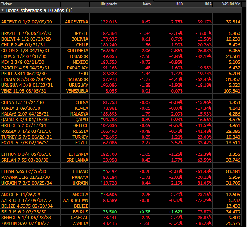Open the COLOM 3 1/8 04/15/31 ticker
The image size is (247, 227).
click(25, 51)
